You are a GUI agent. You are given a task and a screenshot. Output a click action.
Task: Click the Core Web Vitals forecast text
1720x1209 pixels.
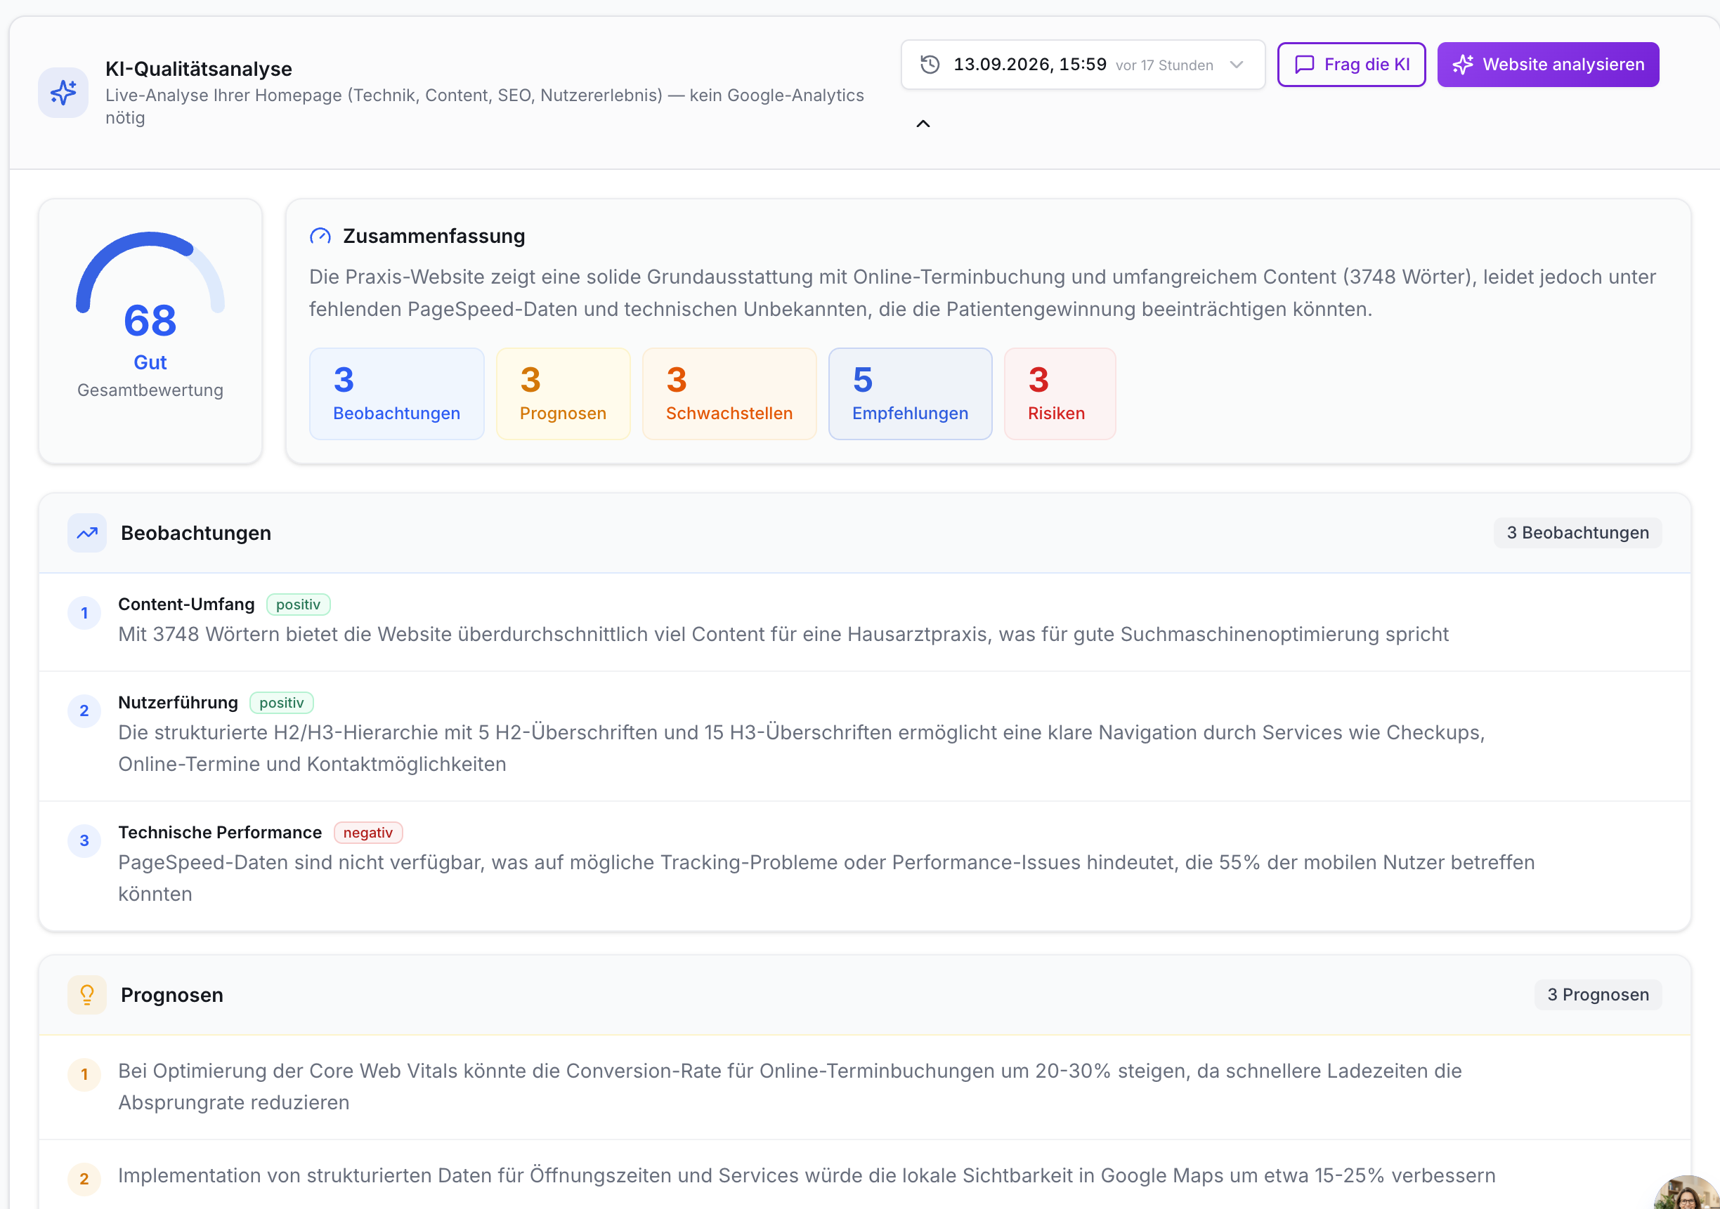[790, 1087]
